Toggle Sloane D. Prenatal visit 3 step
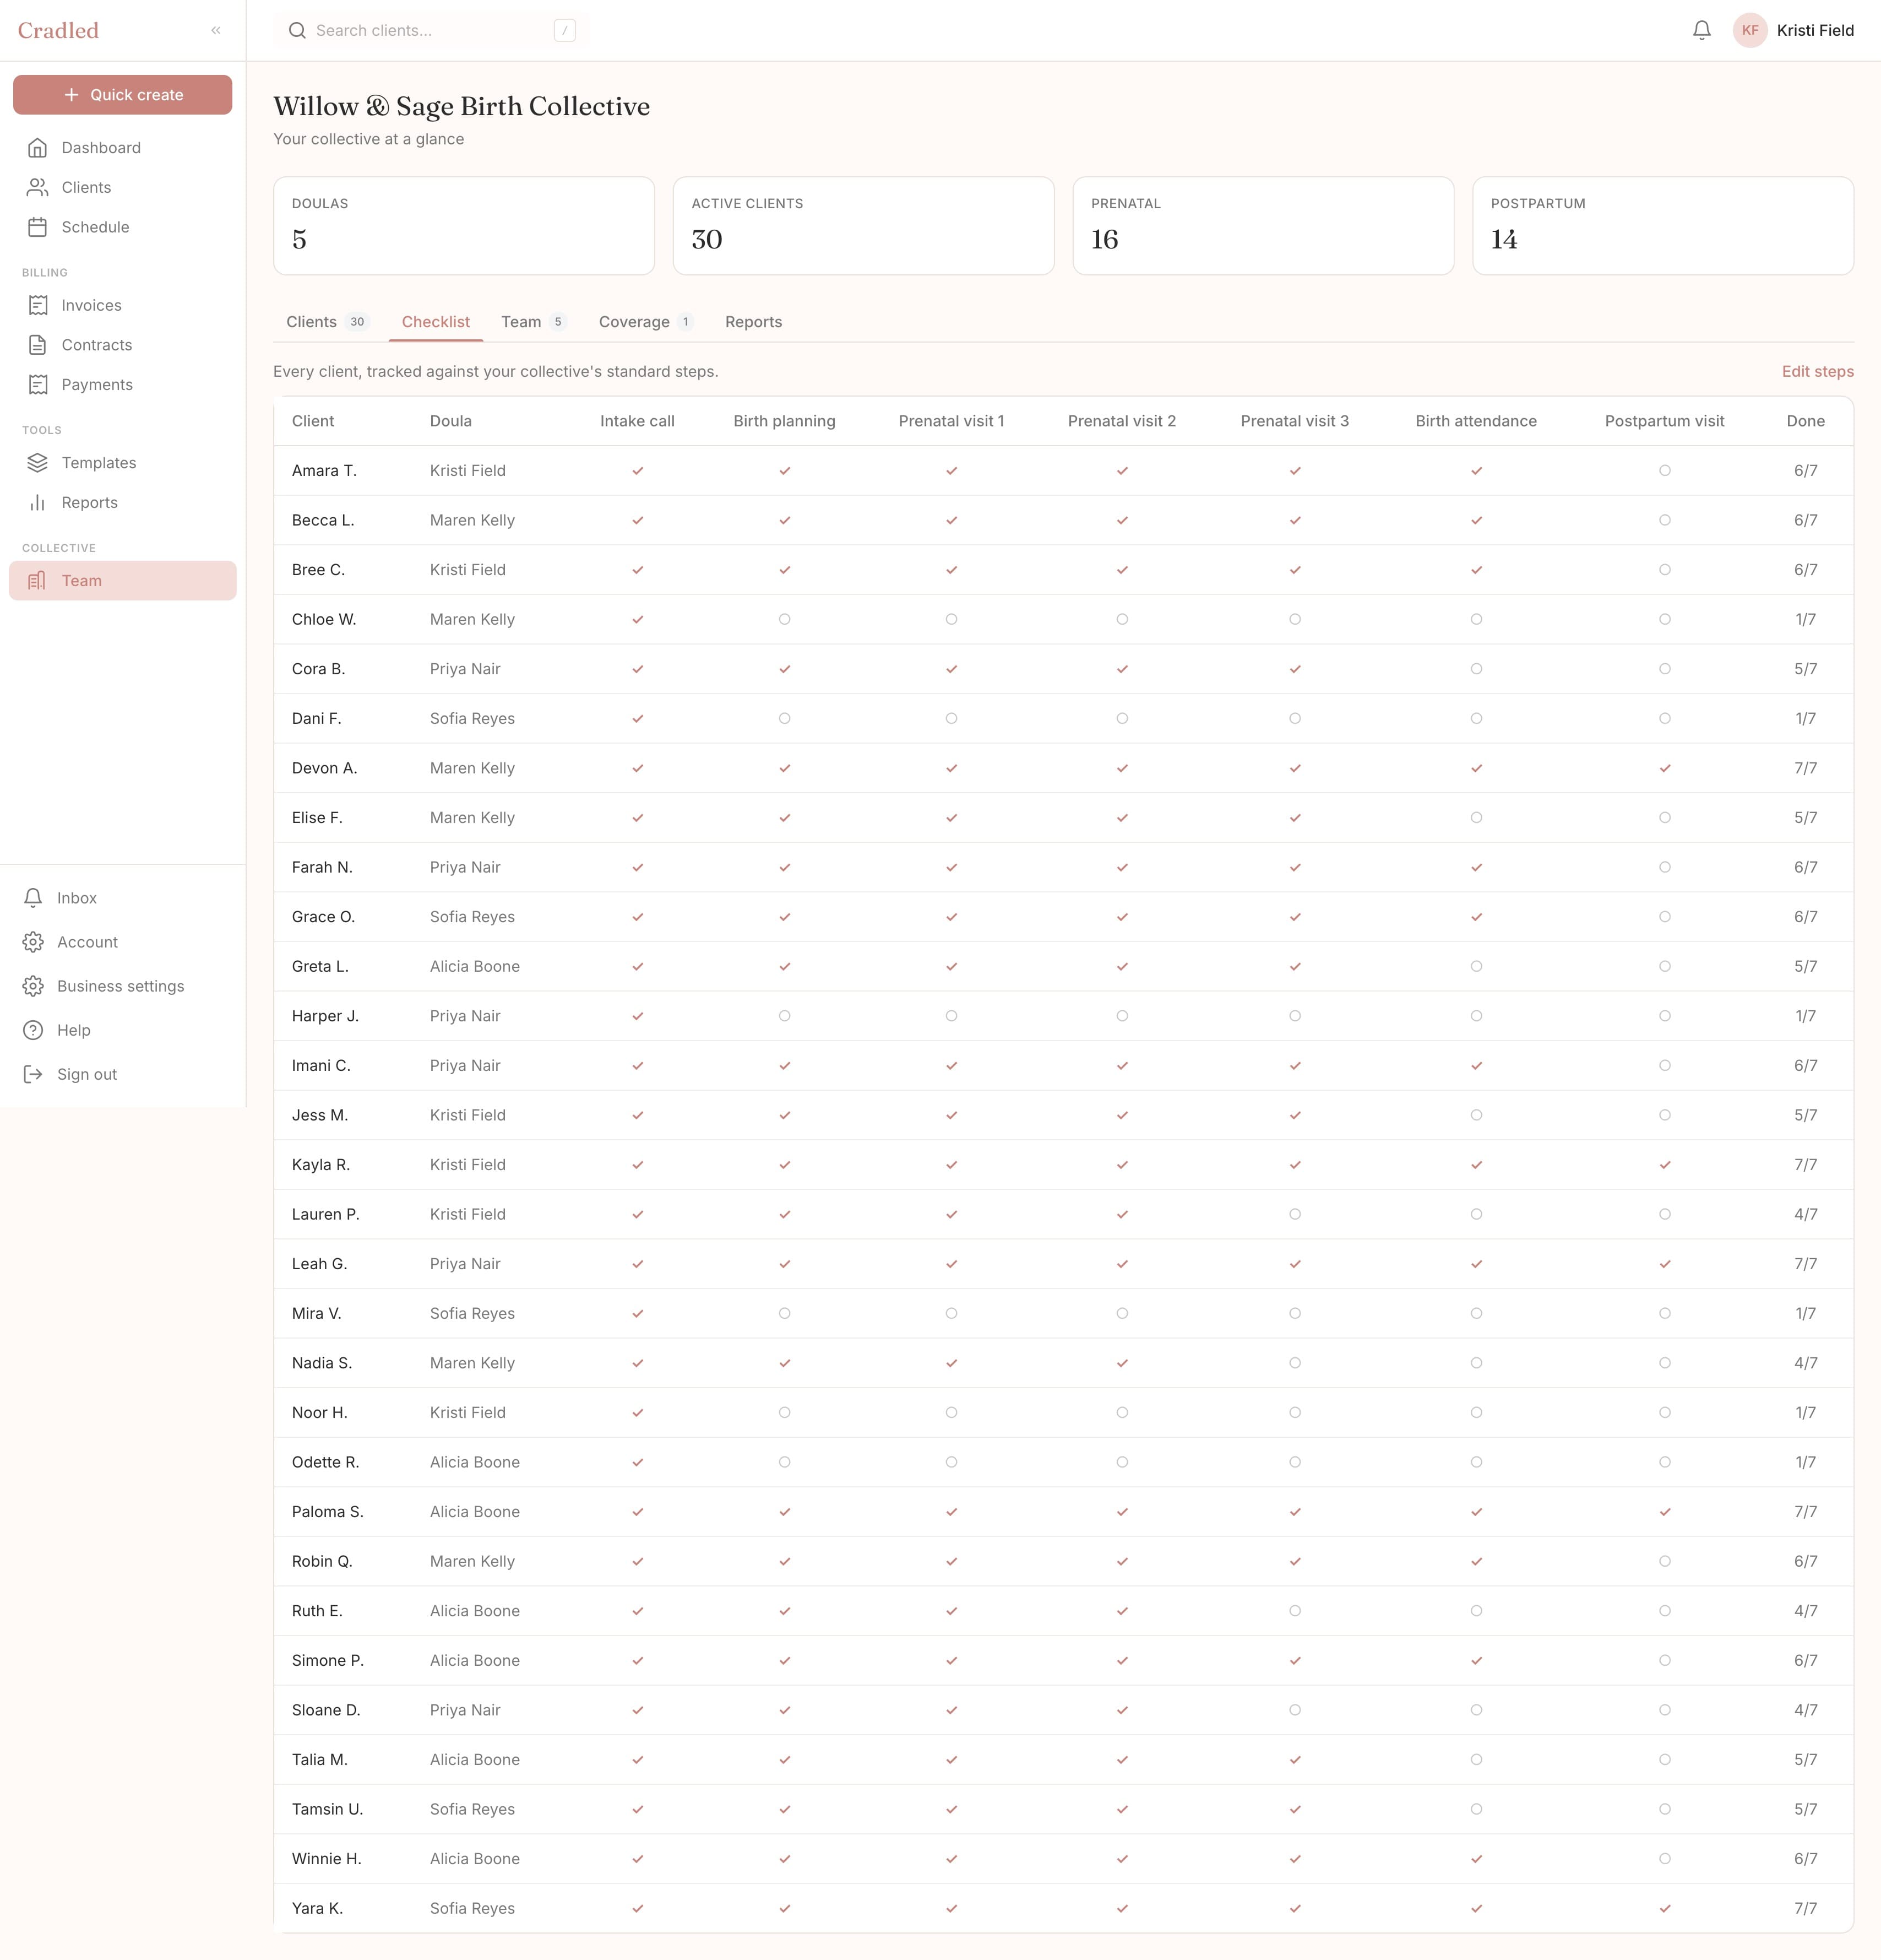The width and height of the screenshot is (1881, 1960). pyautogui.click(x=1295, y=1710)
